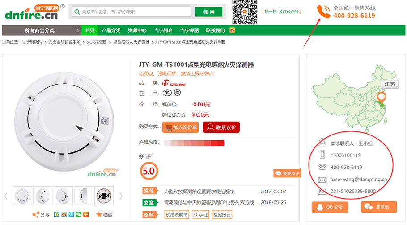Click the green 搜索 search button

(208, 12)
